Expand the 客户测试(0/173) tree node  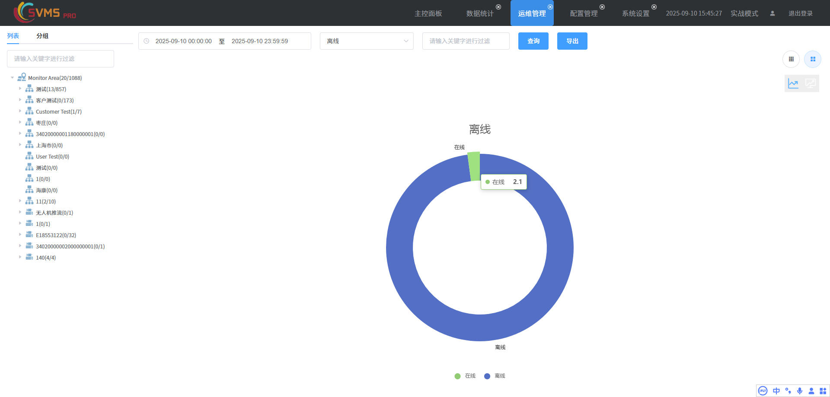[x=20, y=100]
